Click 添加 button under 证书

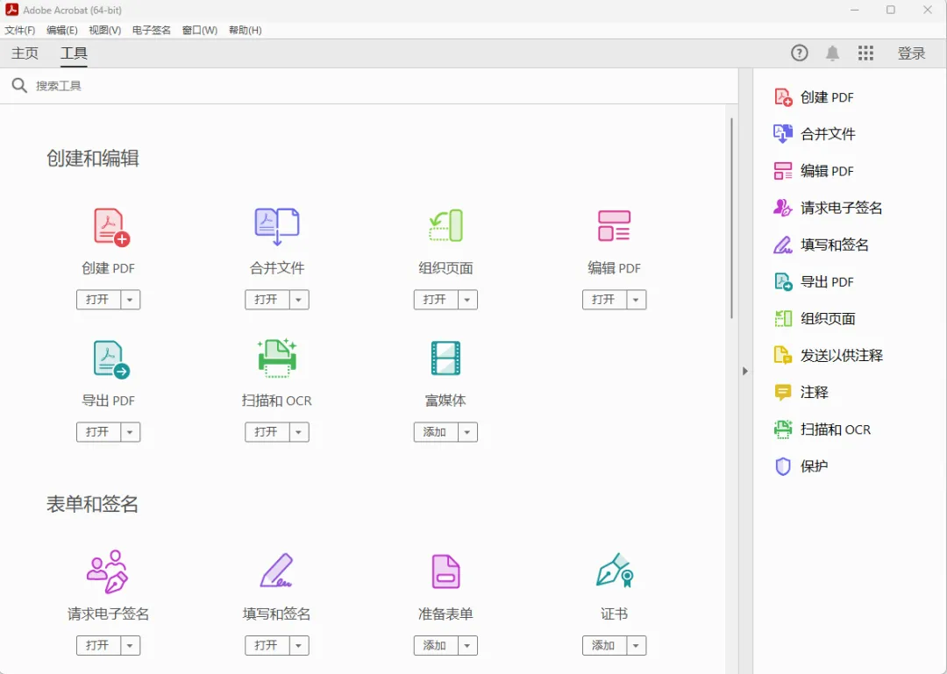(x=604, y=646)
